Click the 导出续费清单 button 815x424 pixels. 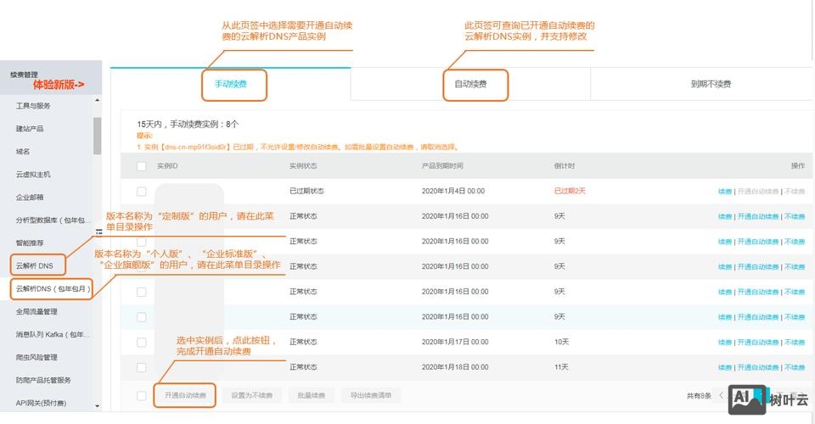pos(371,395)
